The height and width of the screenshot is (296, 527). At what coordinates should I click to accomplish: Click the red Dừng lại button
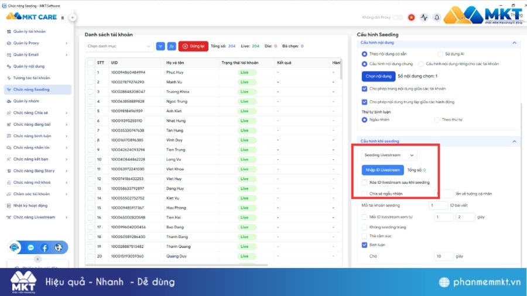193,46
